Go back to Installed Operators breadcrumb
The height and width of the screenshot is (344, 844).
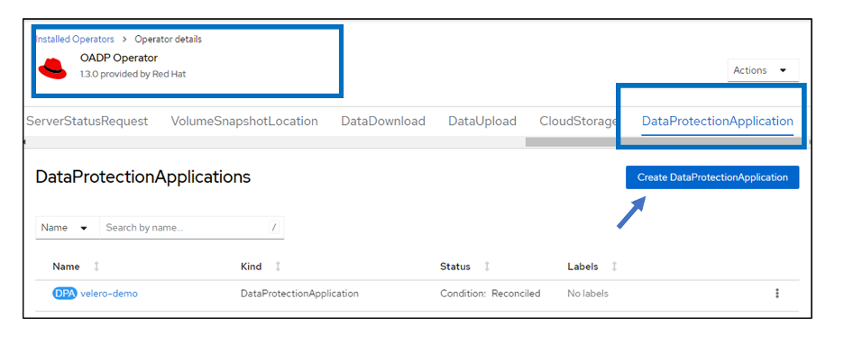click(75, 40)
